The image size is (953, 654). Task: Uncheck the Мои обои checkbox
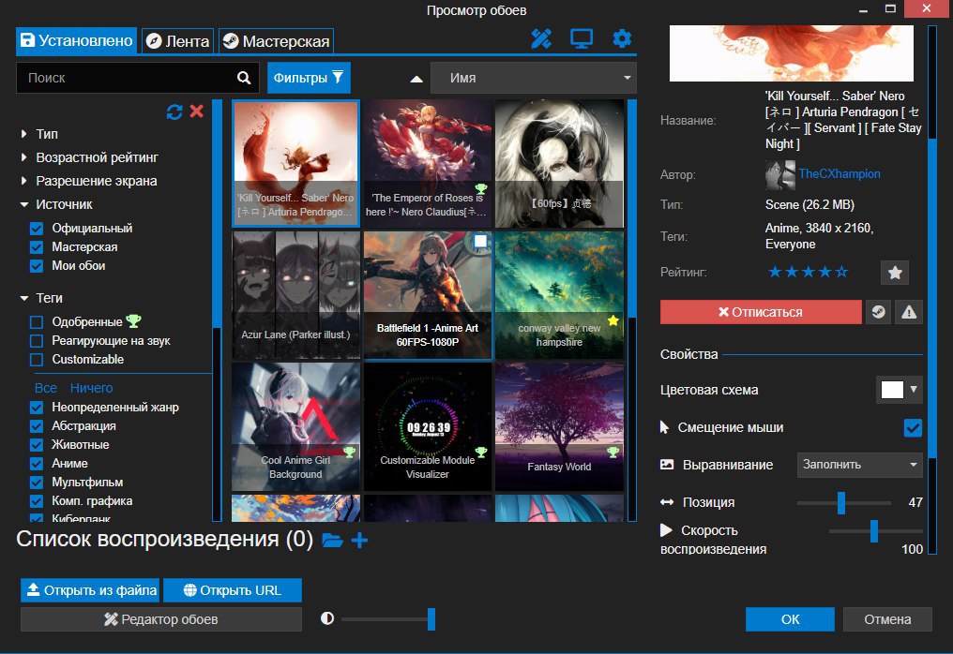pyautogui.click(x=37, y=266)
